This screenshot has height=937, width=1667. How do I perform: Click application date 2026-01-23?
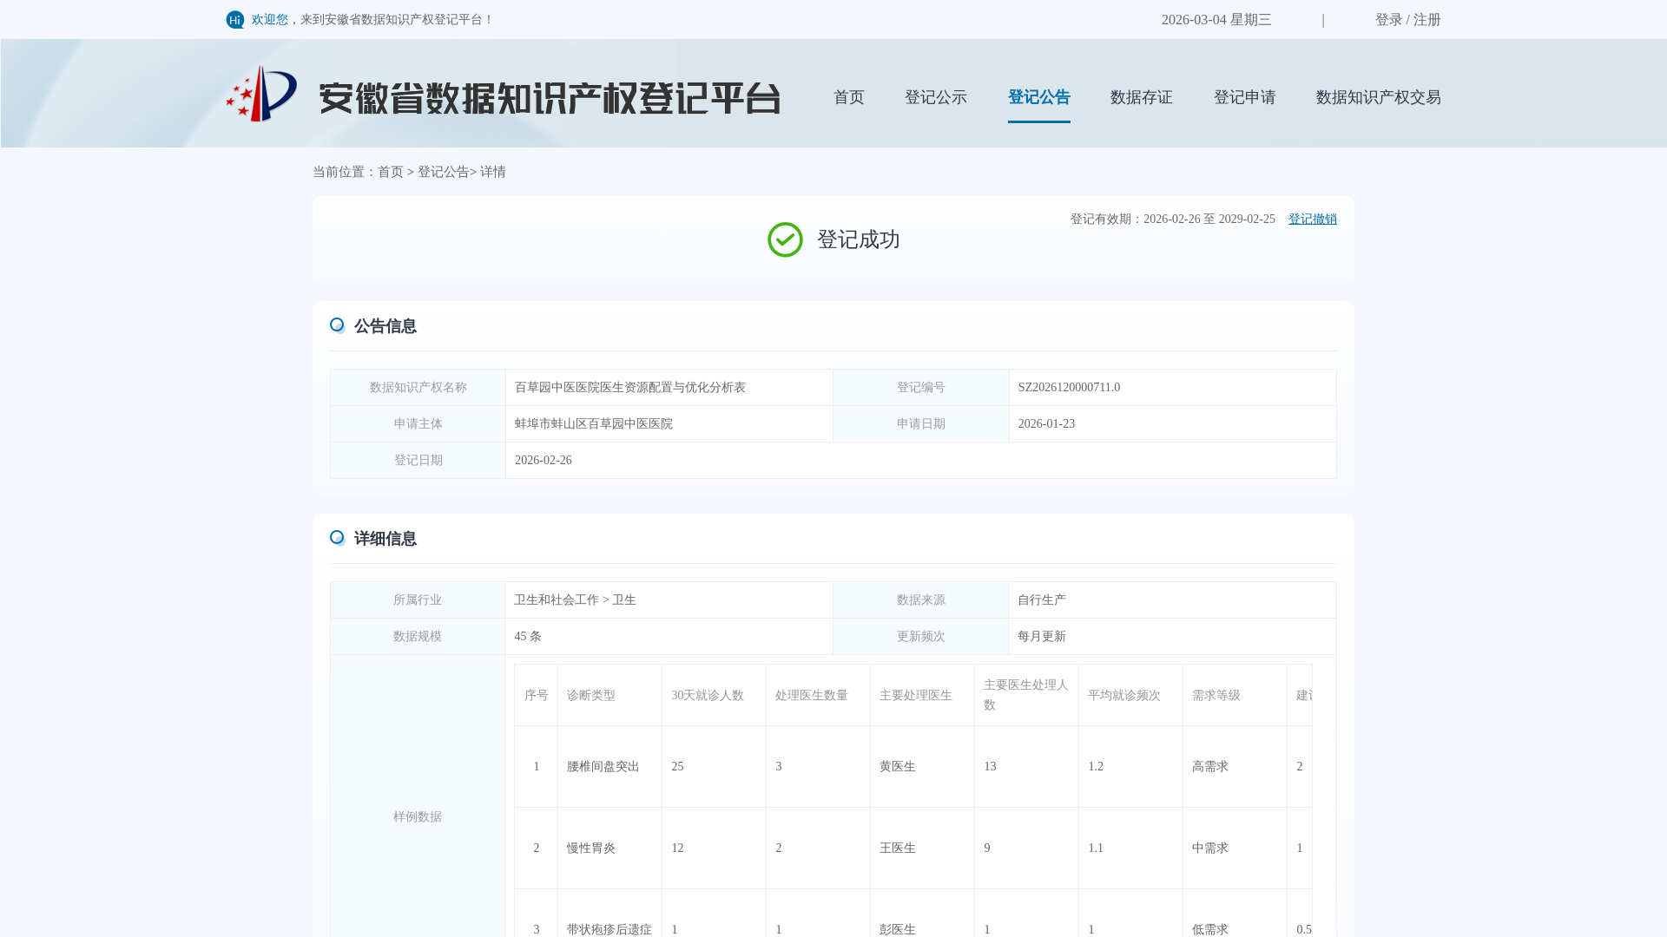(1047, 424)
